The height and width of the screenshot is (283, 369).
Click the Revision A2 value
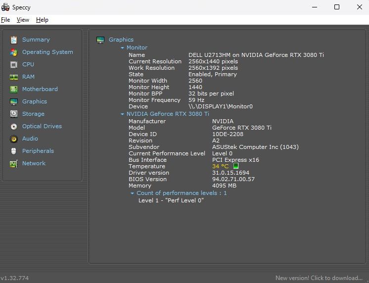pos(216,141)
